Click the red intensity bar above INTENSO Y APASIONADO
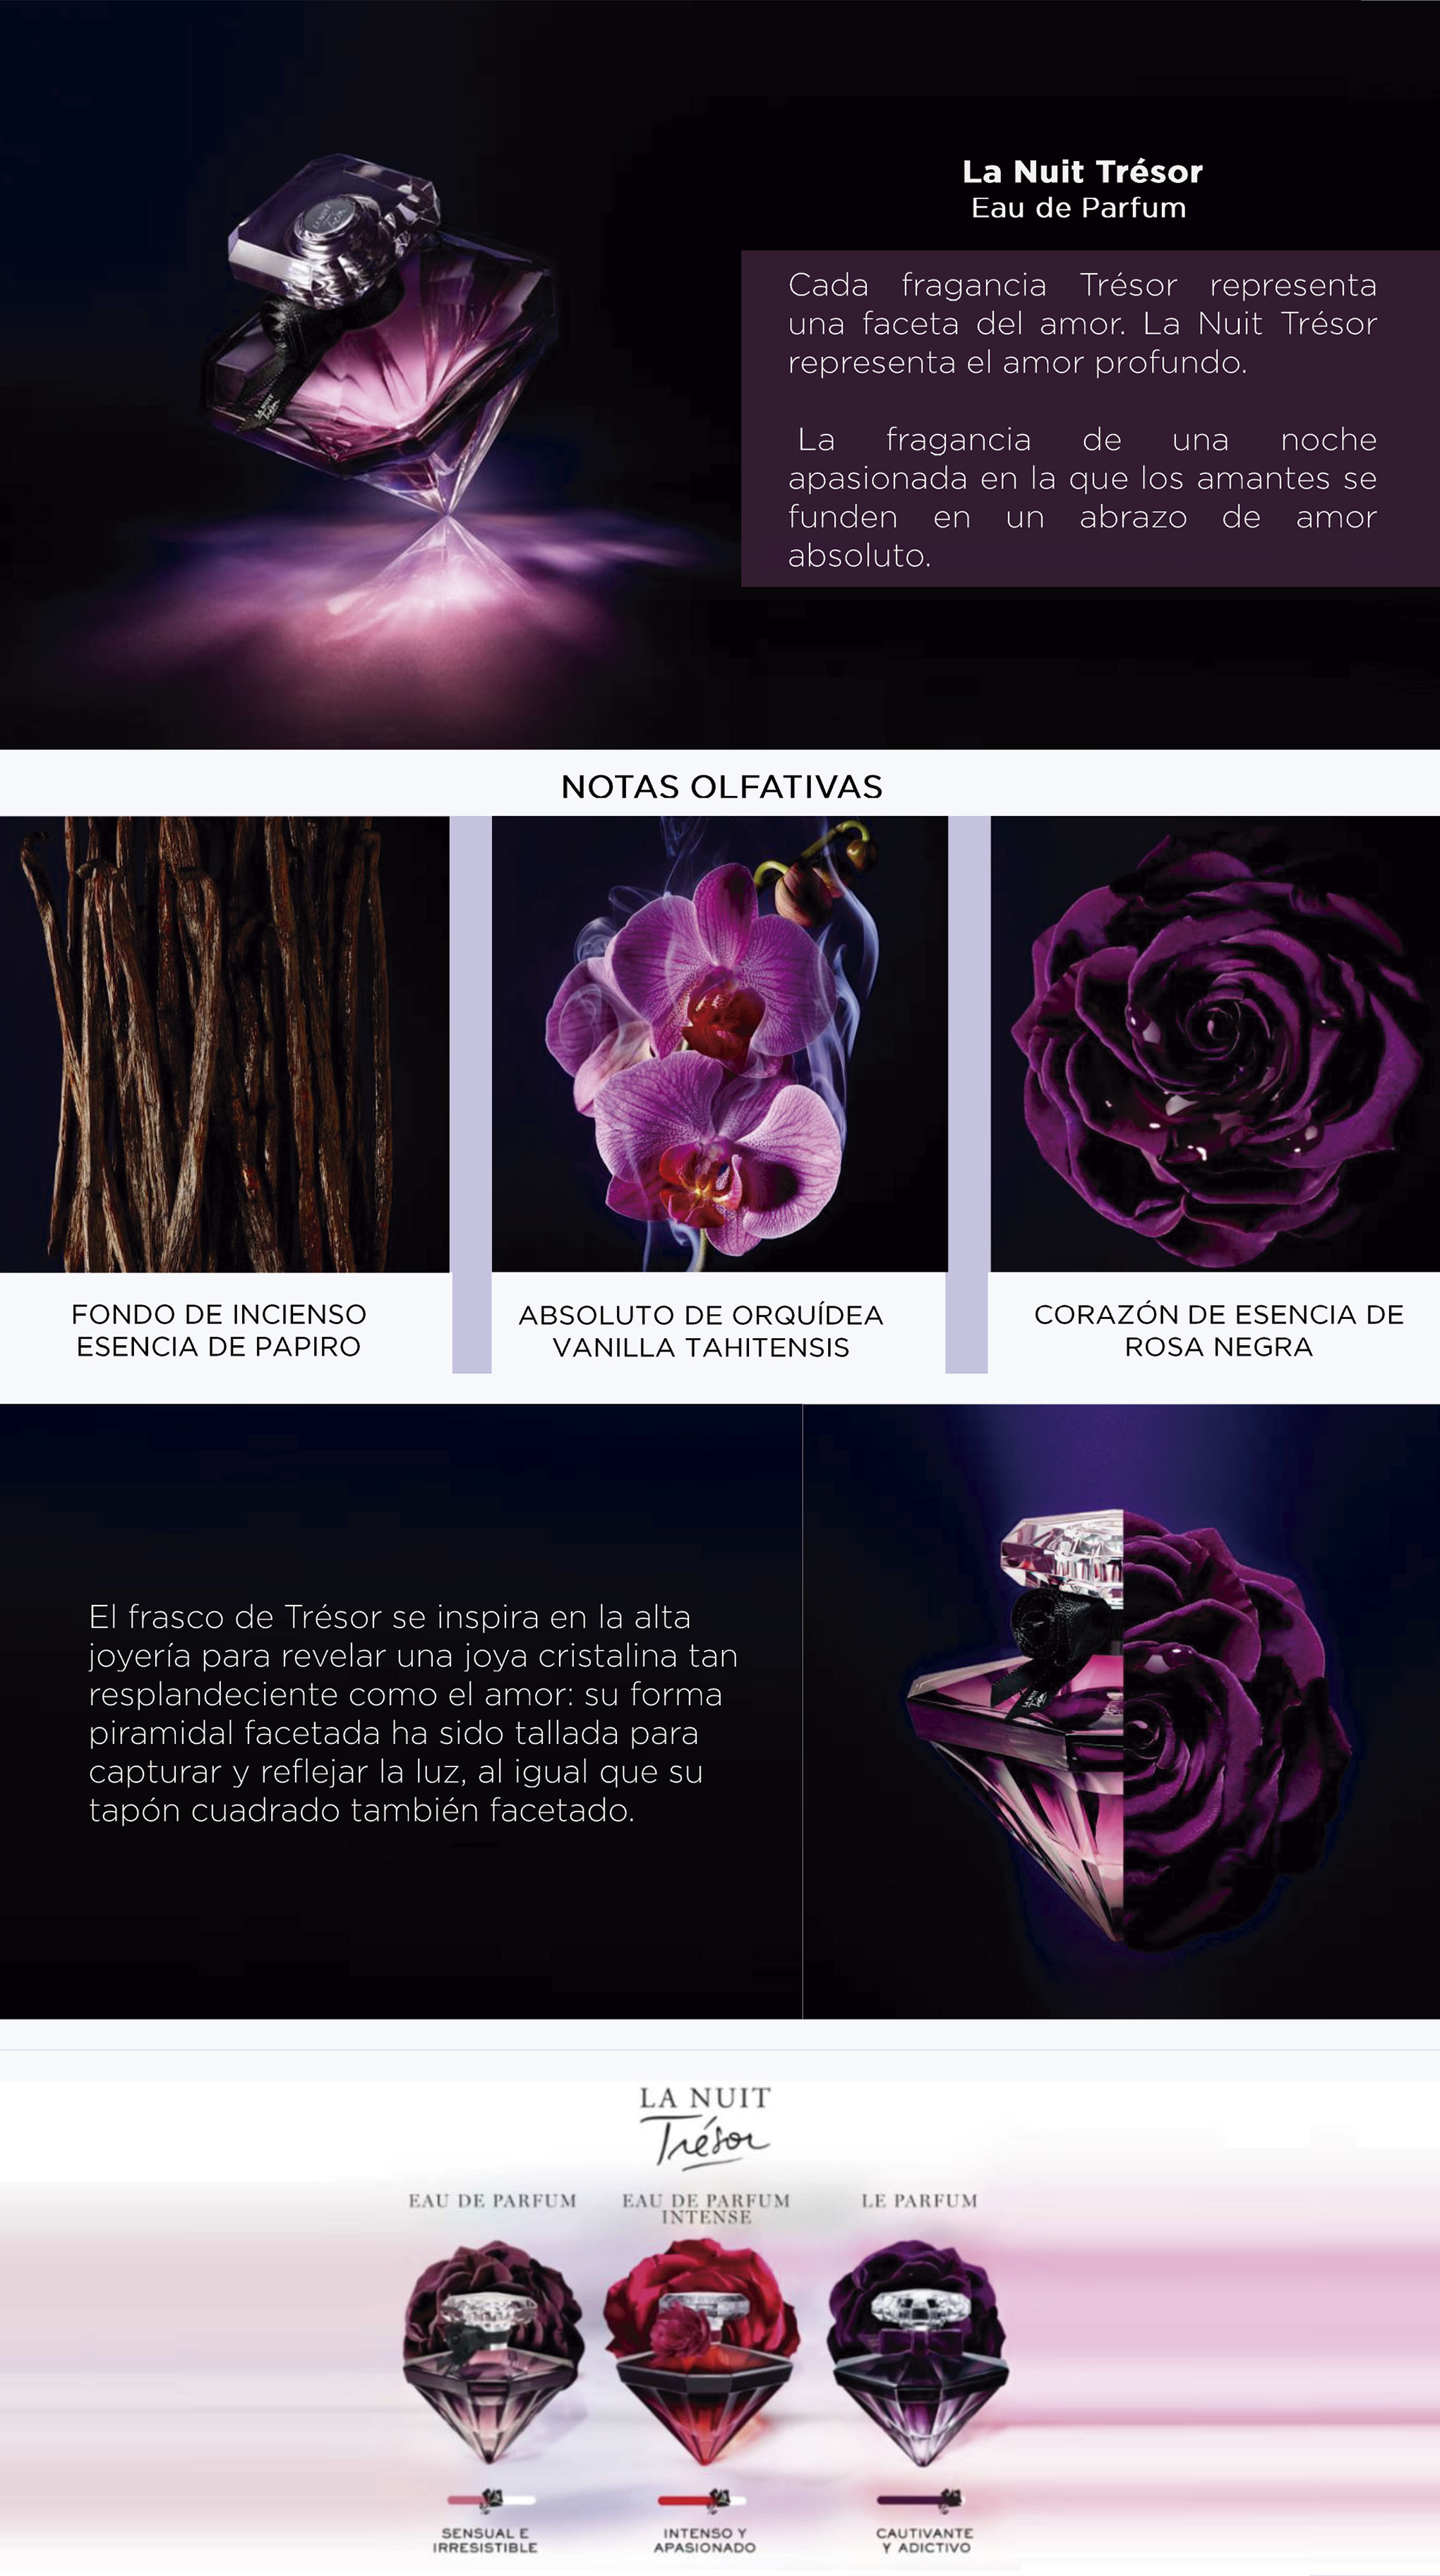Screen dimensions: 1440x2576 [x=702, y=2500]
